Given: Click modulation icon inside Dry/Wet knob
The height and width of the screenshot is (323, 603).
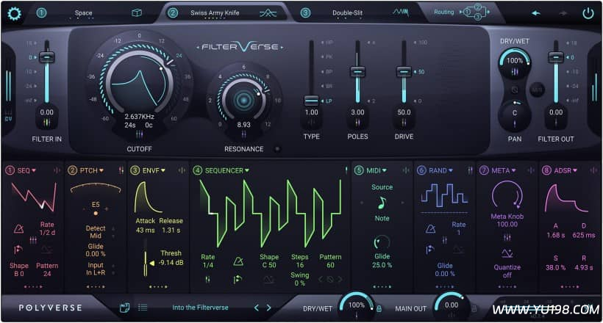Looking at the screenshot, I should pyautogui.click(x=515, y=71).
